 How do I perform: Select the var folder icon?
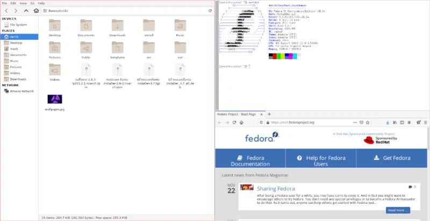pos(180,48)
